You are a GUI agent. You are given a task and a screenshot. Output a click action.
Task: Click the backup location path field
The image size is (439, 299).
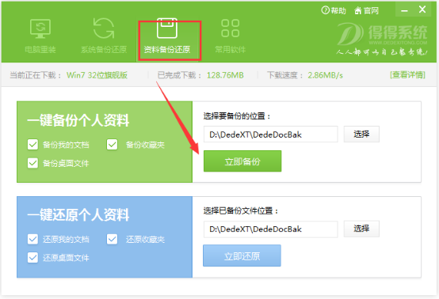(x=271, y=134)
